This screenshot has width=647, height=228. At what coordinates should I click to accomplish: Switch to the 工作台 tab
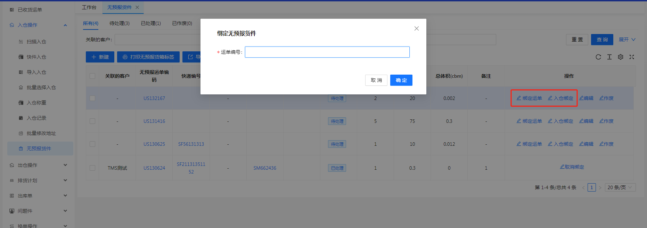[x=89, y=7]
